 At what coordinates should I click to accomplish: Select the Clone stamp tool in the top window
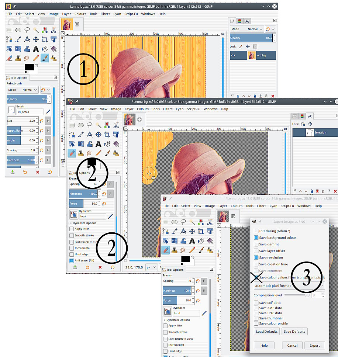(x=18, y=58)
